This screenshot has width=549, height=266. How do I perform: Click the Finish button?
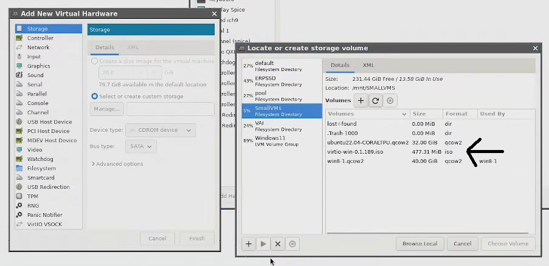tap(197, 239)
